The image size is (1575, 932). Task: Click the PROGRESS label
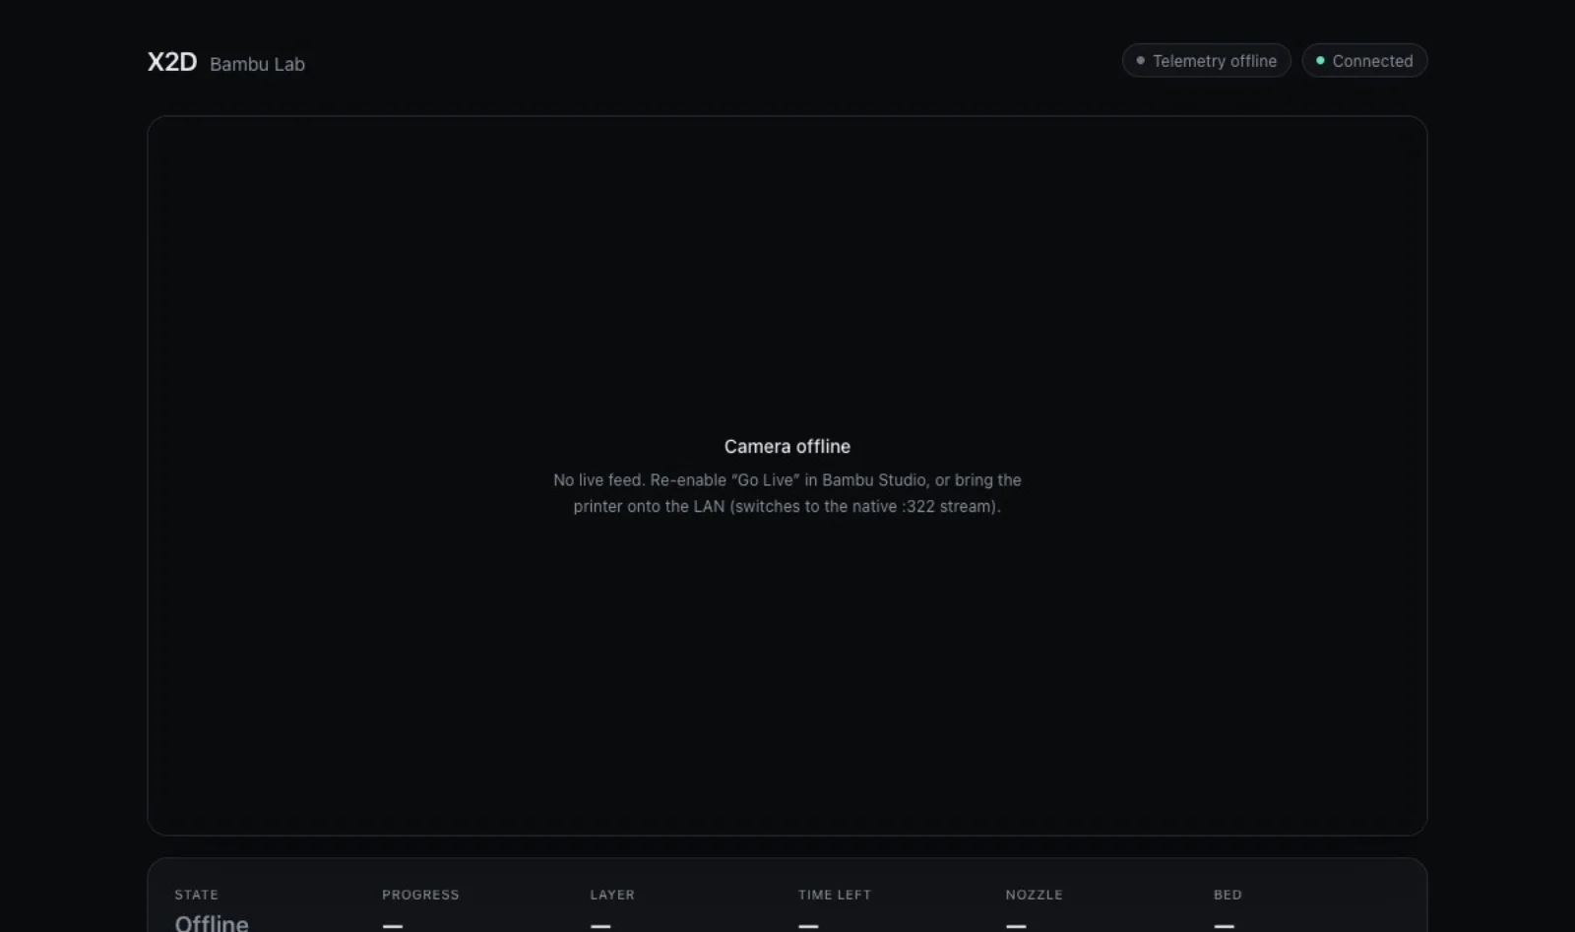(x=420, y=895)
